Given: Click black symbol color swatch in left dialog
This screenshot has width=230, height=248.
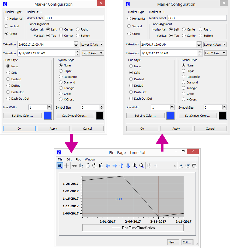Looking at the screenshot, I should tap(100, 116).
